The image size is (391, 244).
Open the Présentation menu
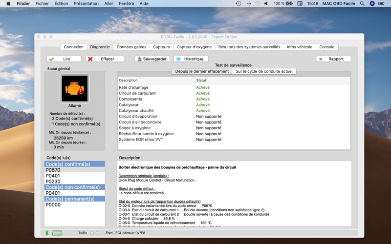click(x=86, y=3)
